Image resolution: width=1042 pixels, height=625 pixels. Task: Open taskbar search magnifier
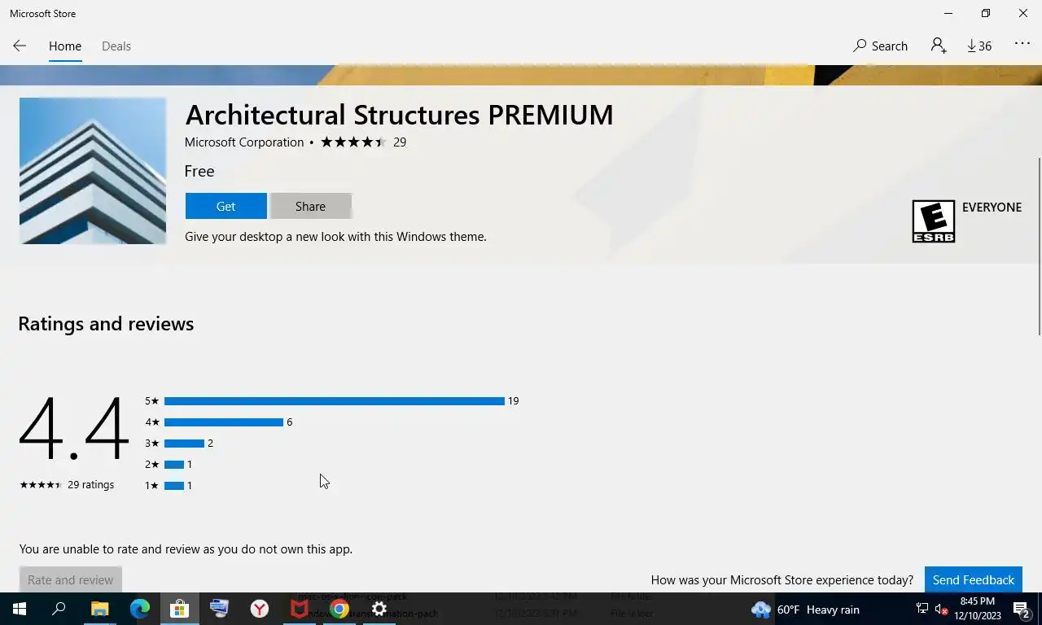59,609
